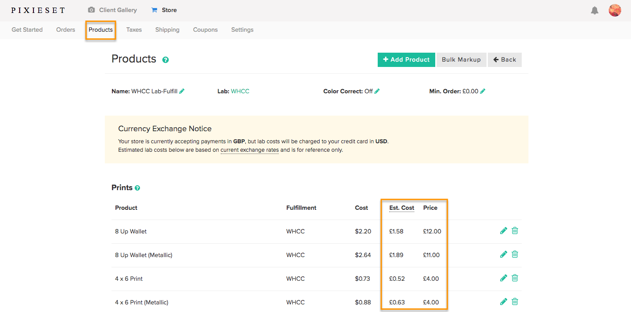The height and width of the screenshot is (312, 631).
Task: Open the Taxes tab
Action: click(x=134, y=30)
